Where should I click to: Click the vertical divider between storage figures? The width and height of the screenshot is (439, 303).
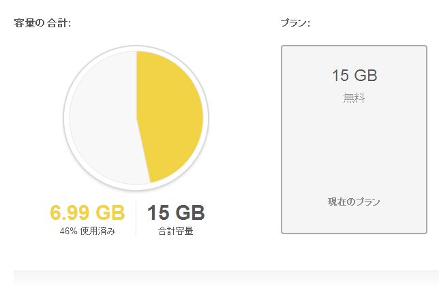(x=136, y=219)
